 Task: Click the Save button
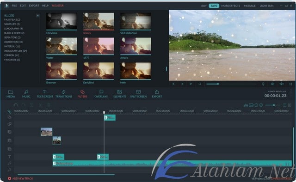tap(214, 6)
